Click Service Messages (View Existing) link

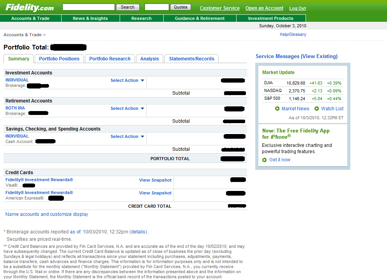297,56
